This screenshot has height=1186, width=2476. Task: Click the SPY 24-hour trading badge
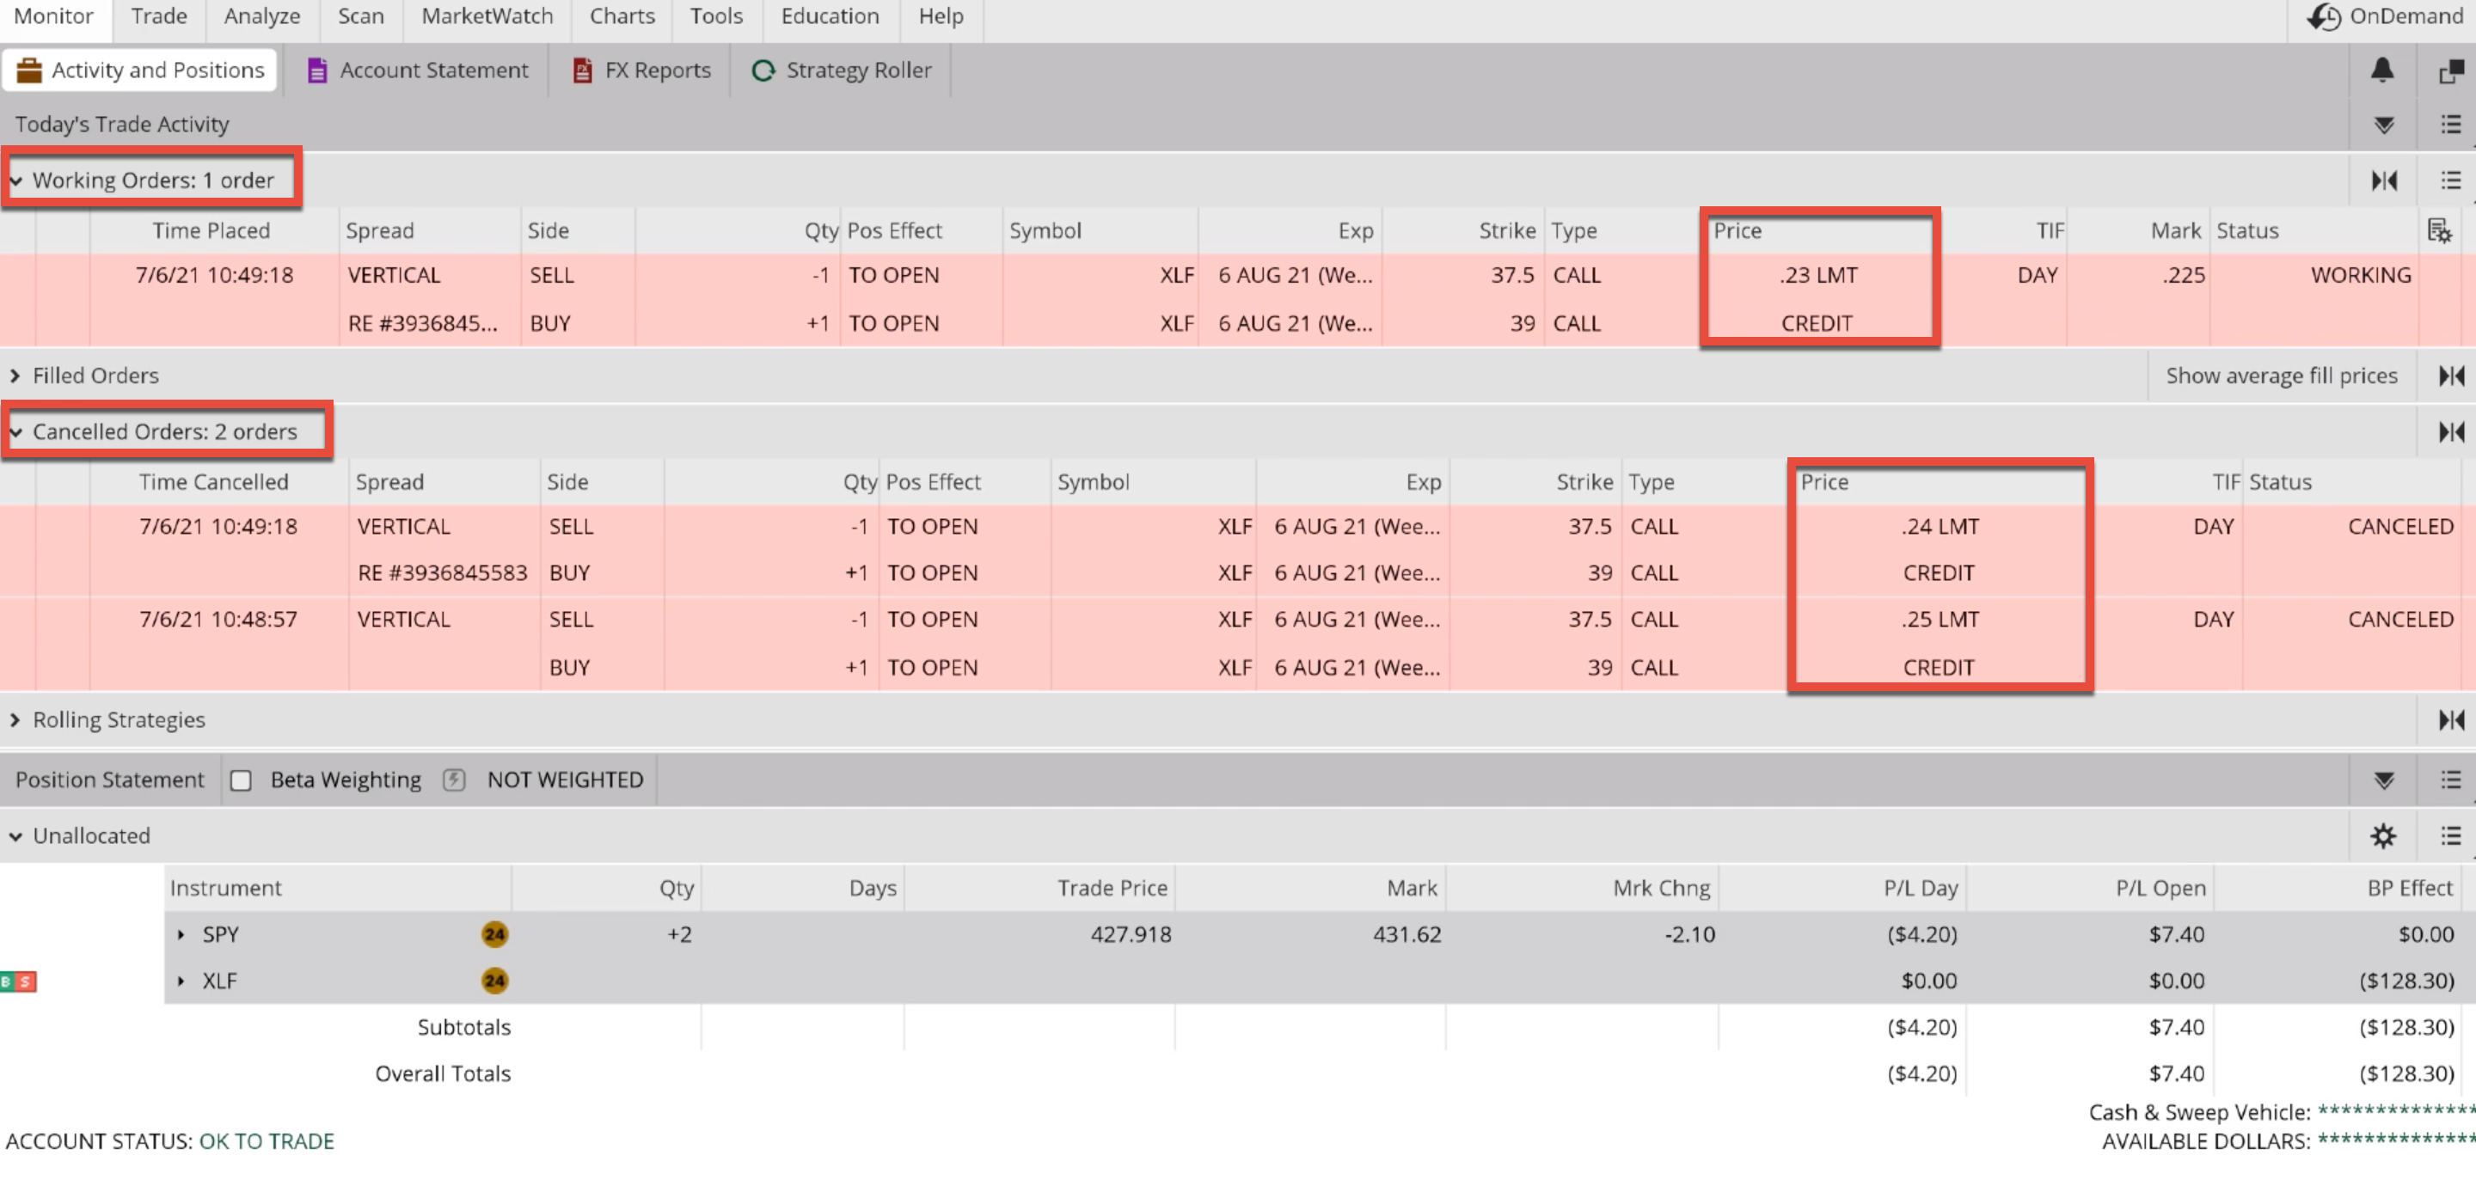(x=494, y=934)
